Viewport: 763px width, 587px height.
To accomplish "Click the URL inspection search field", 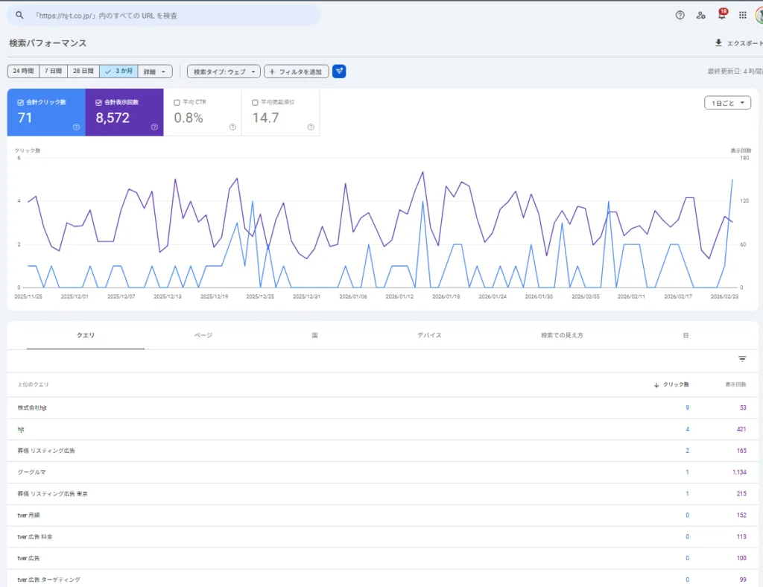I will click(x=171, y=15).
